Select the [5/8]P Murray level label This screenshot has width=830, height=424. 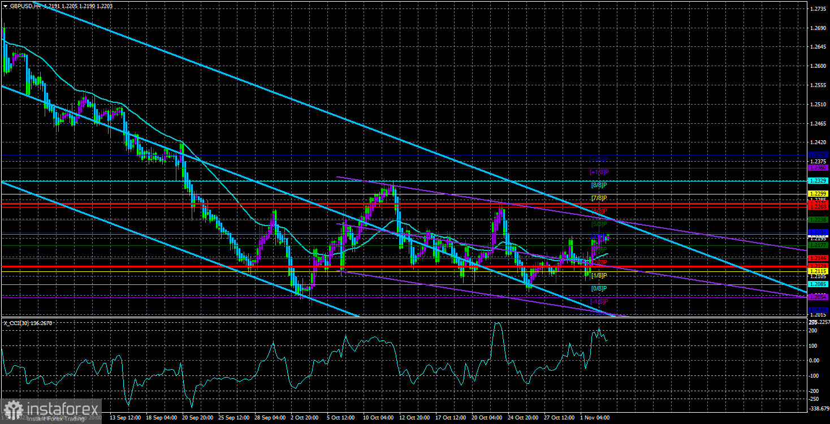599,224
